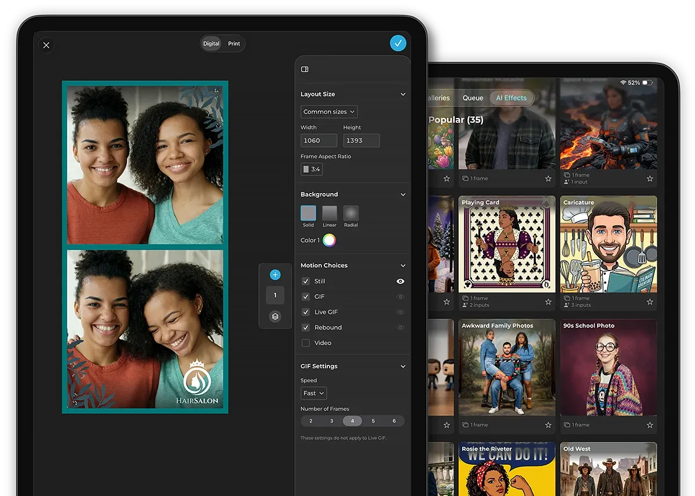
Task: Open Frame Aspect Ratio 3:4 selector
Action: pos(312,169)
